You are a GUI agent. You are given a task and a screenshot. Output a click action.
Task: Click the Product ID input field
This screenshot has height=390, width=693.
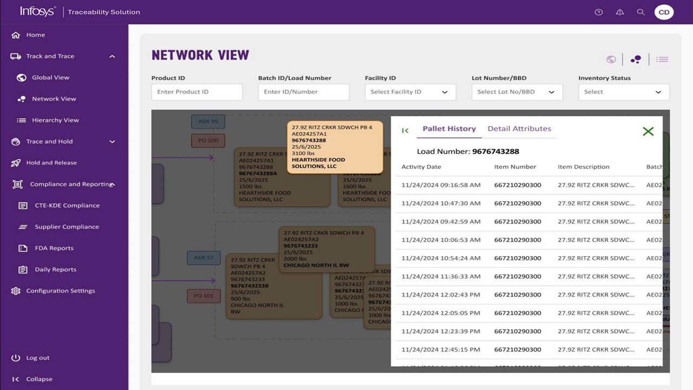[x=197, y=92]
